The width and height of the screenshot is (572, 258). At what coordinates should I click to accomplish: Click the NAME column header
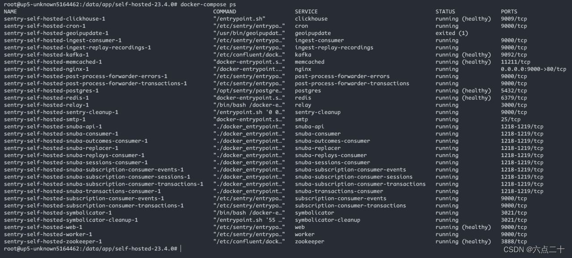click(x=10, y=12)
